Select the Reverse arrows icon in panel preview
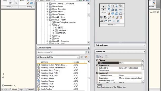This screenshot has width=161, height=91. point(118,21)
